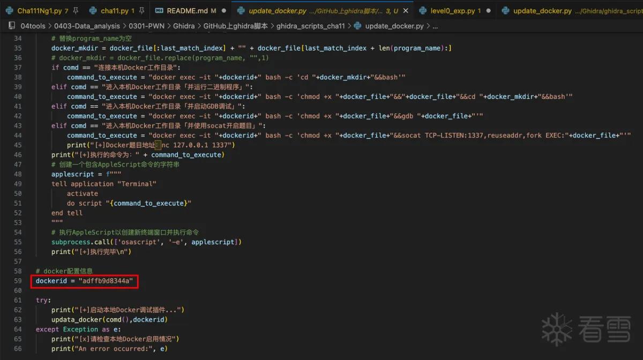643x360 pixels.
Task: Click the Python file icon before update_docker.py breadcrumb
Action: tap(357, 26)
